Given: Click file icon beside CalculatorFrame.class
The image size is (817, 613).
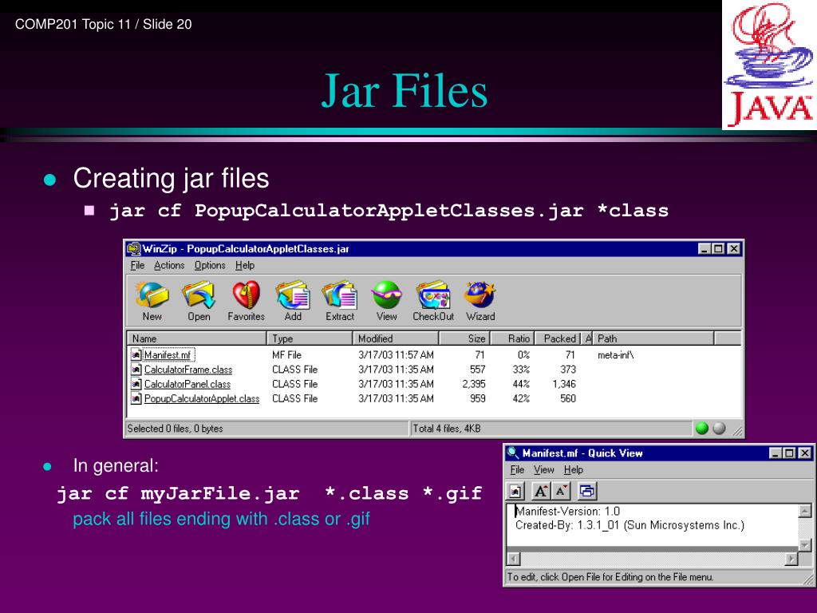Looking at the screenshot, I should pyautogui.click(x=136, y=370).
